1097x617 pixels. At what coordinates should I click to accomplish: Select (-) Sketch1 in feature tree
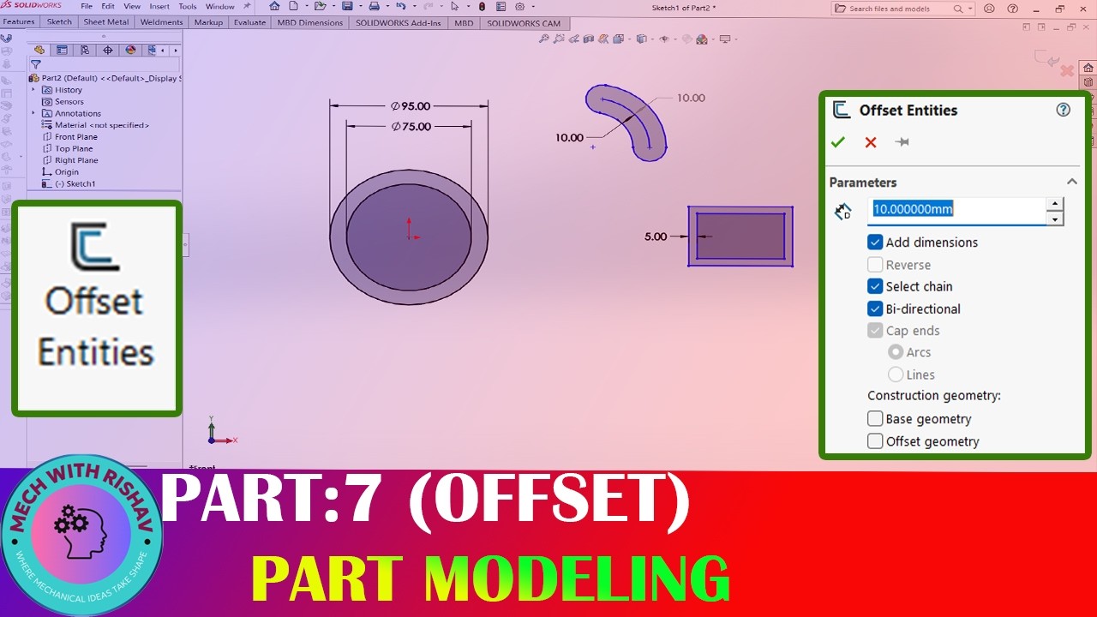[x=75, y=183]
